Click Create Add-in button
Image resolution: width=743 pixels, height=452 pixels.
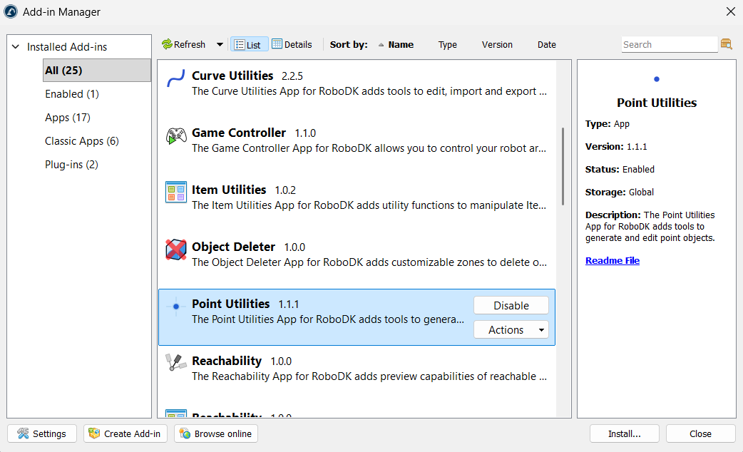(125, 433)
